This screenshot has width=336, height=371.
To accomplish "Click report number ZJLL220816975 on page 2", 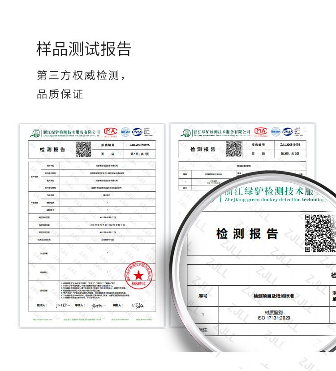I will [290, 145].
